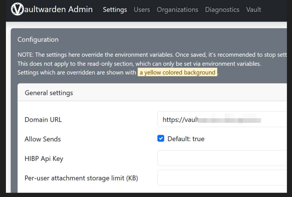Open the Users page

[x=142, y=10]
